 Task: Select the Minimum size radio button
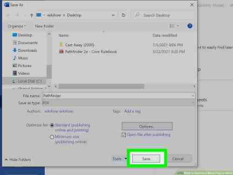52,137
